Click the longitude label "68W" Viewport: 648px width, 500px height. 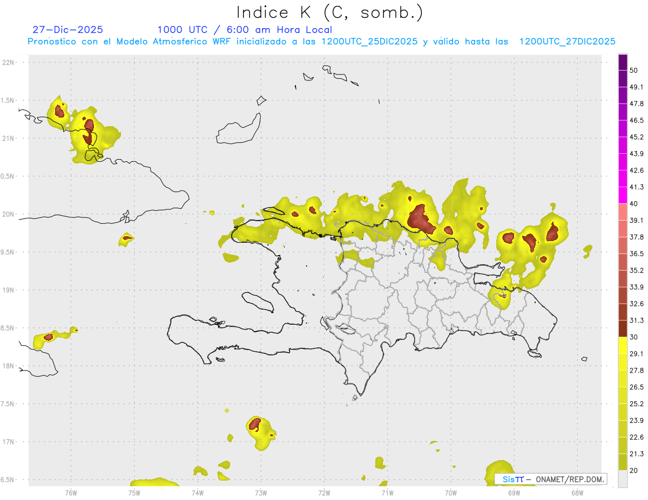(x=577, y=493)
